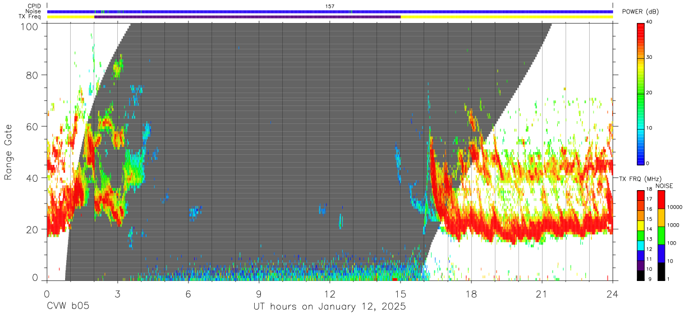Viewport: 689px width, 318px height.
Task: Click the 18 hour tick label
Action: pos(471,294)
